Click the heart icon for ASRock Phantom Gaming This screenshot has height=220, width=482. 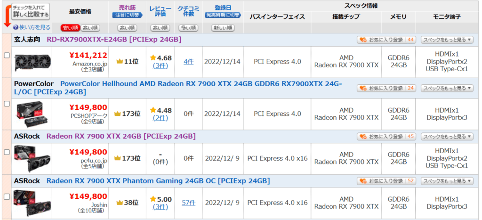coord(363,181)
